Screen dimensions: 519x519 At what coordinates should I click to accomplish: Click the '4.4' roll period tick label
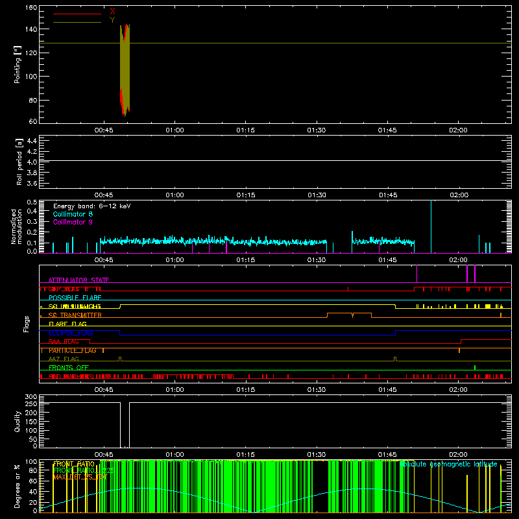32,141
